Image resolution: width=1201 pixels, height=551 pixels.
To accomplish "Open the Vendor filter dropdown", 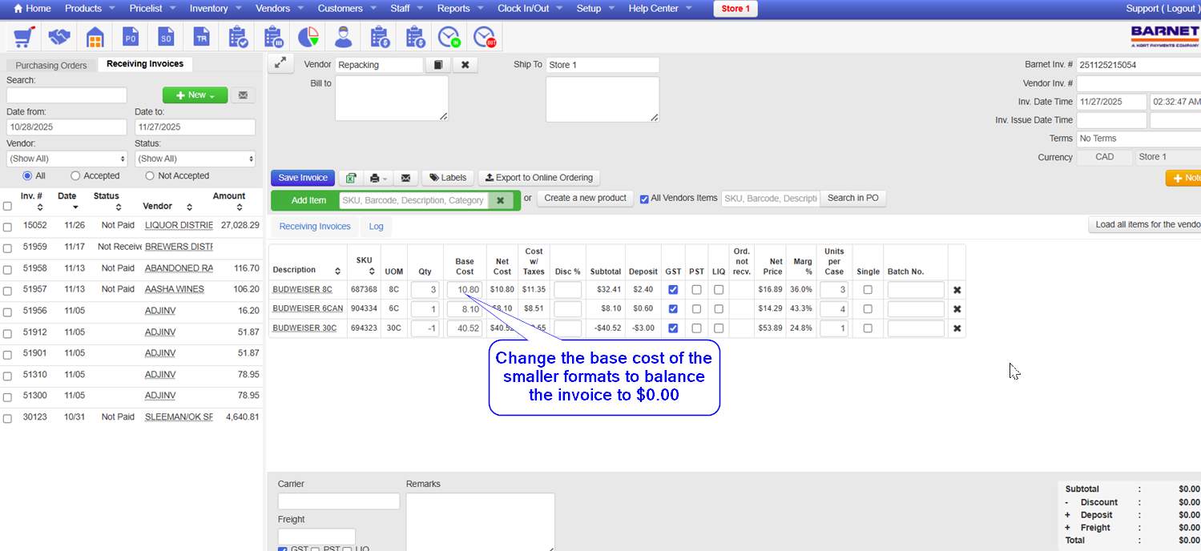I will coord(66,159).
